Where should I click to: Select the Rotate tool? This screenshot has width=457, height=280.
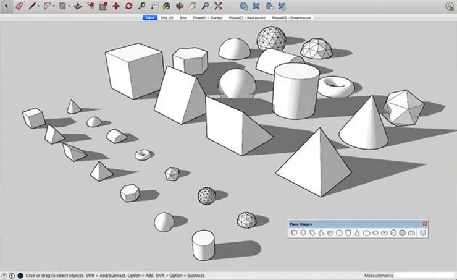pos(128,6)
